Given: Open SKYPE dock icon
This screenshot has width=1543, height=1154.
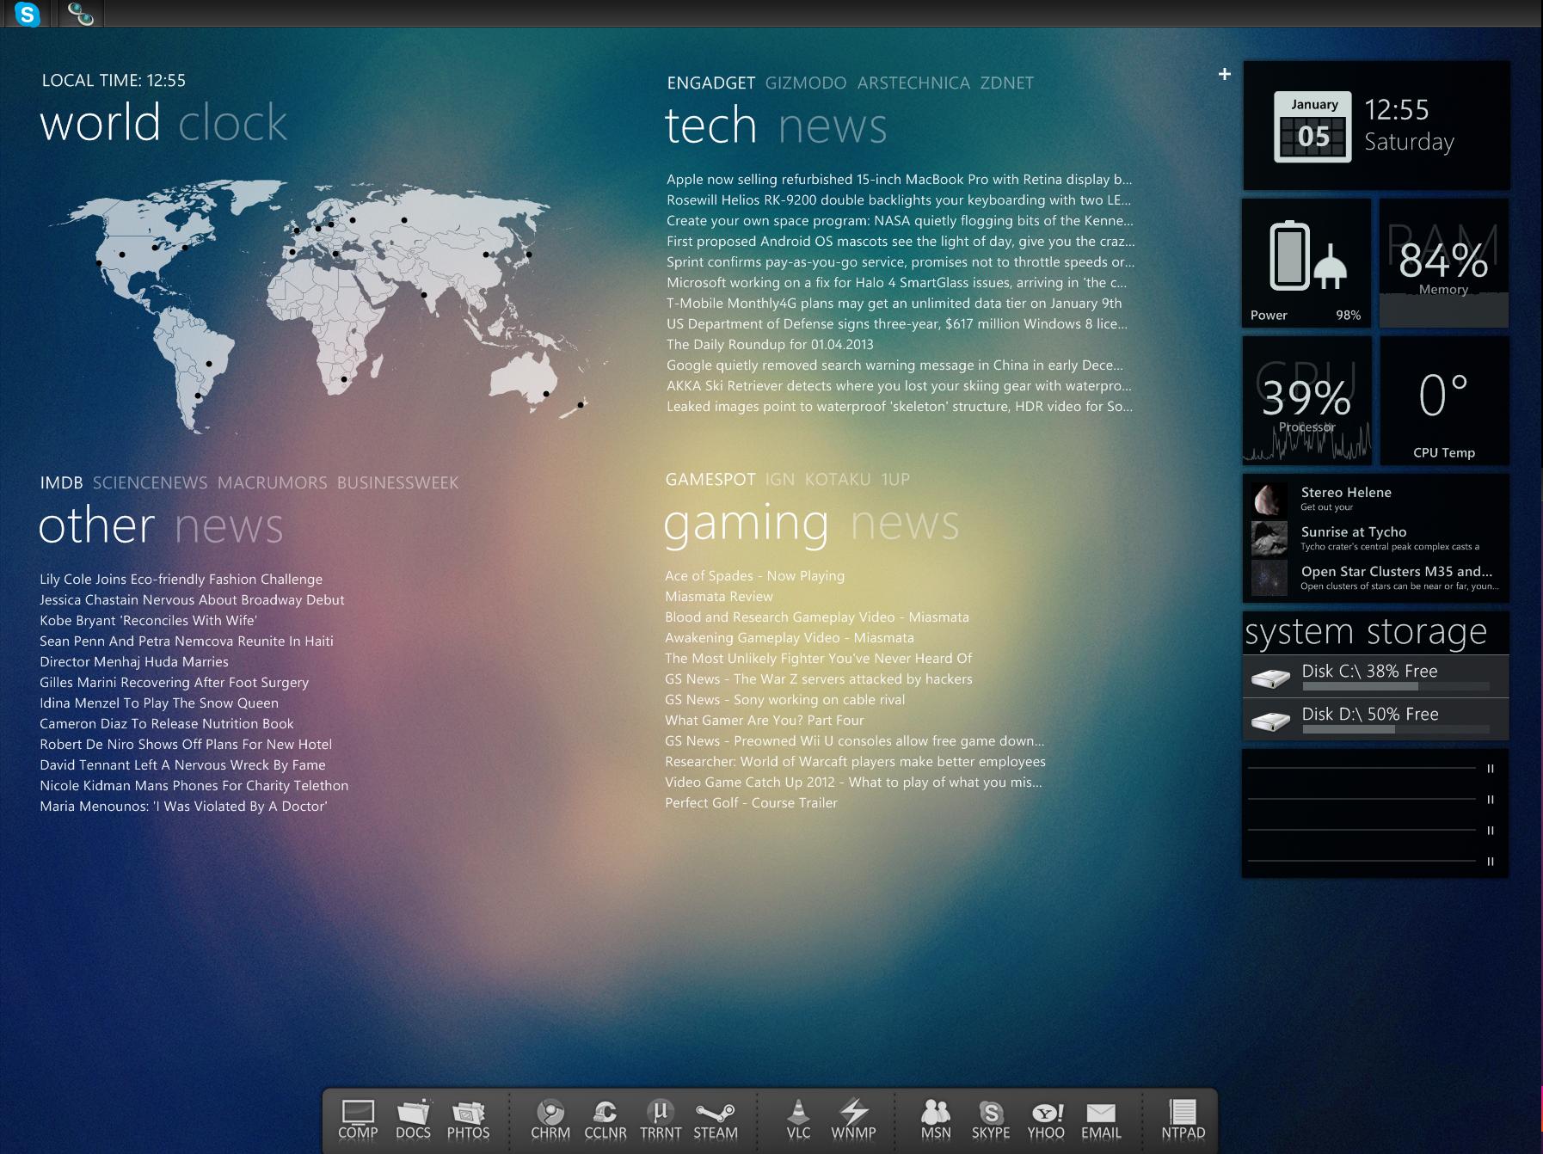Looking at the screenshot, I should pyautogui.click(x=991, y=1120).
